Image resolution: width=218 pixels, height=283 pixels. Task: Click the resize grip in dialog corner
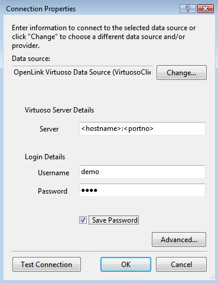pos(212,276)
